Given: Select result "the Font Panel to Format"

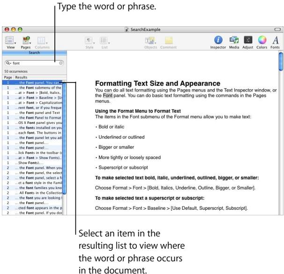Looking at the screenshot, I should coord(32,118).
